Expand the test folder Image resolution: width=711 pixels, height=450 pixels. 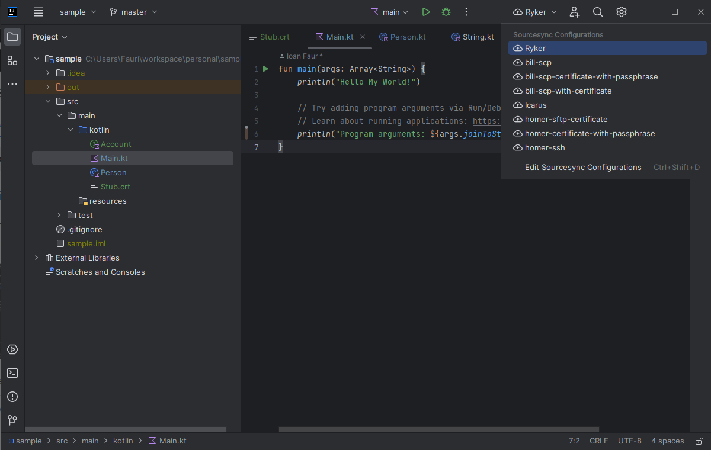coord(57,215)
